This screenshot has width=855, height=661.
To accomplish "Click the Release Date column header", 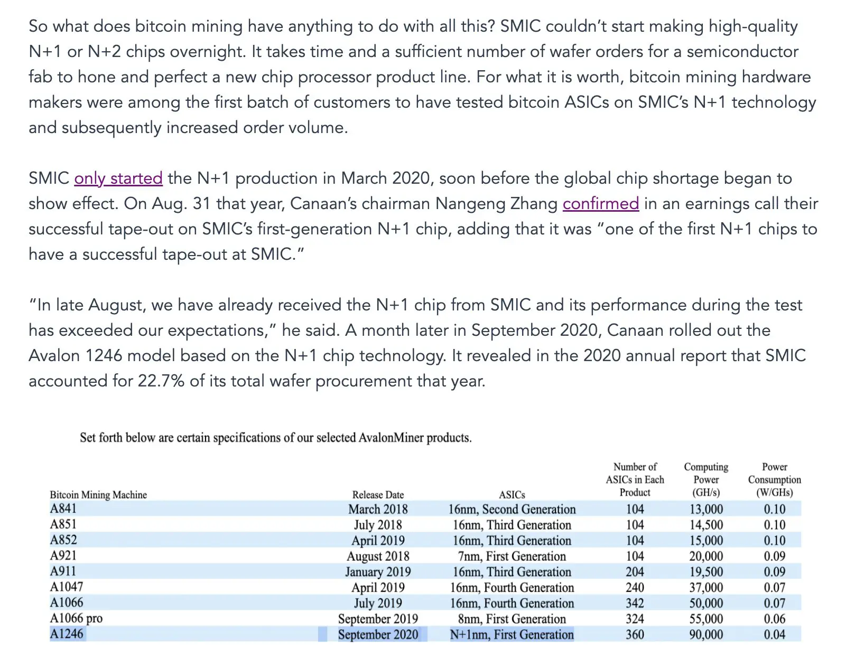I will coord(378,495).
